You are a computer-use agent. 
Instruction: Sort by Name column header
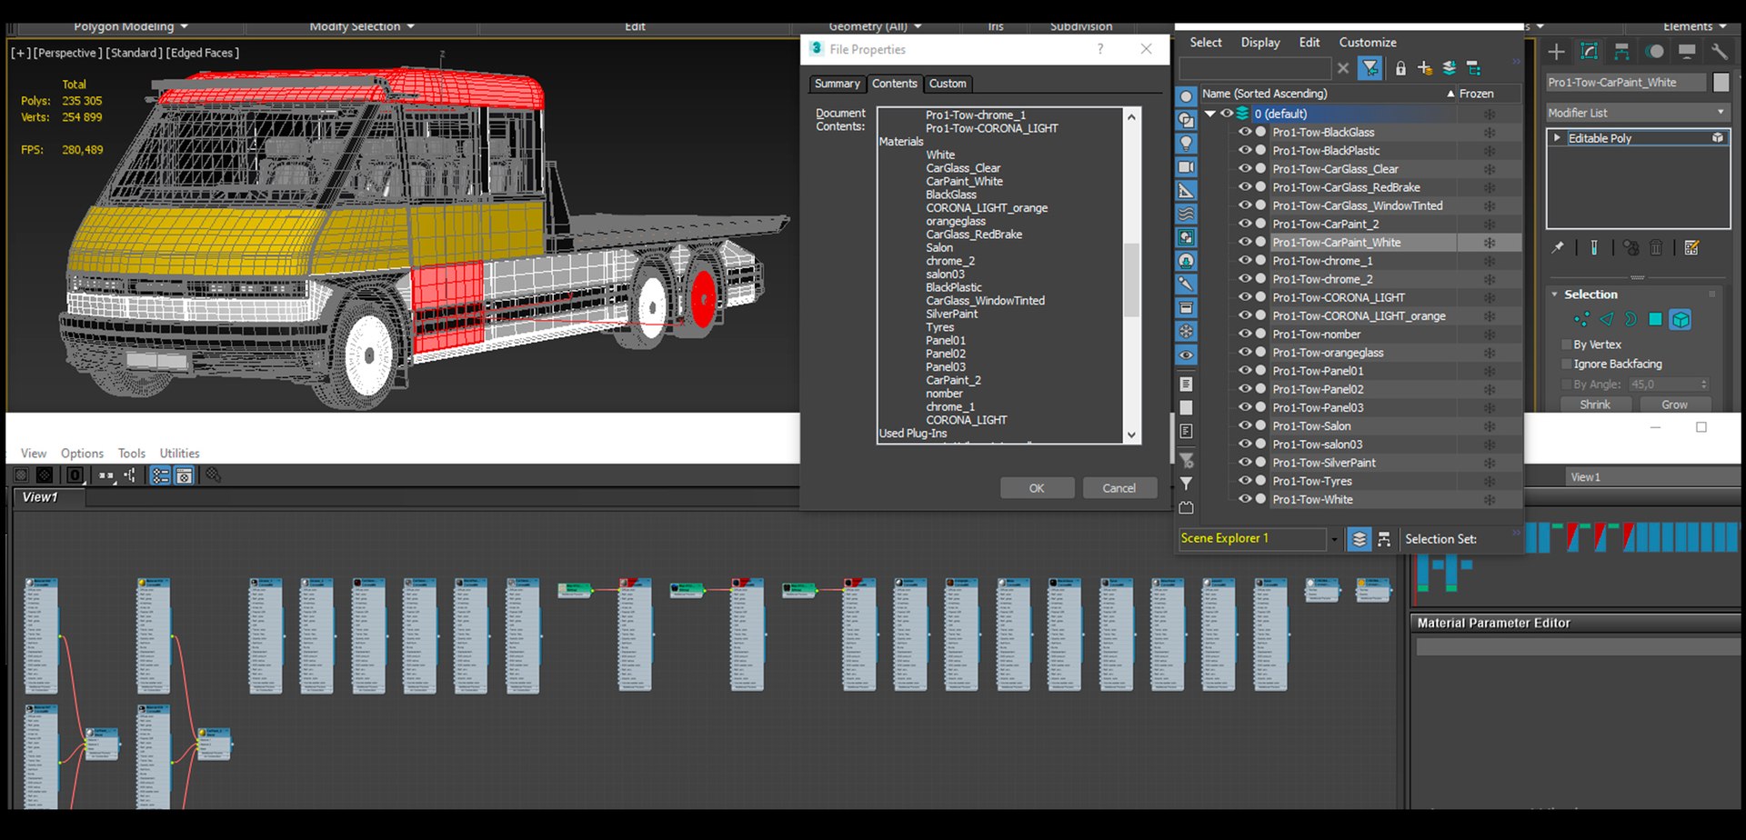pos(1328,94)
